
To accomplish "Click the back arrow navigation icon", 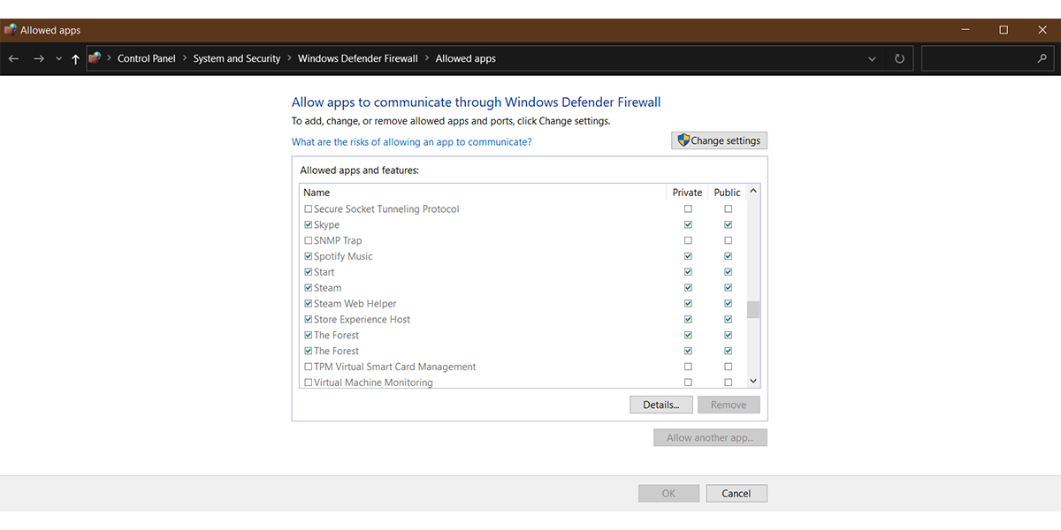I will (x=13, y=59).
